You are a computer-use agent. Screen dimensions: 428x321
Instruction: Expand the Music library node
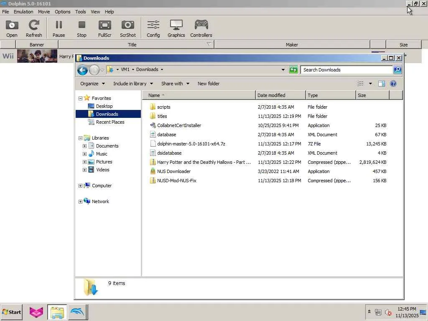(84, 154)
